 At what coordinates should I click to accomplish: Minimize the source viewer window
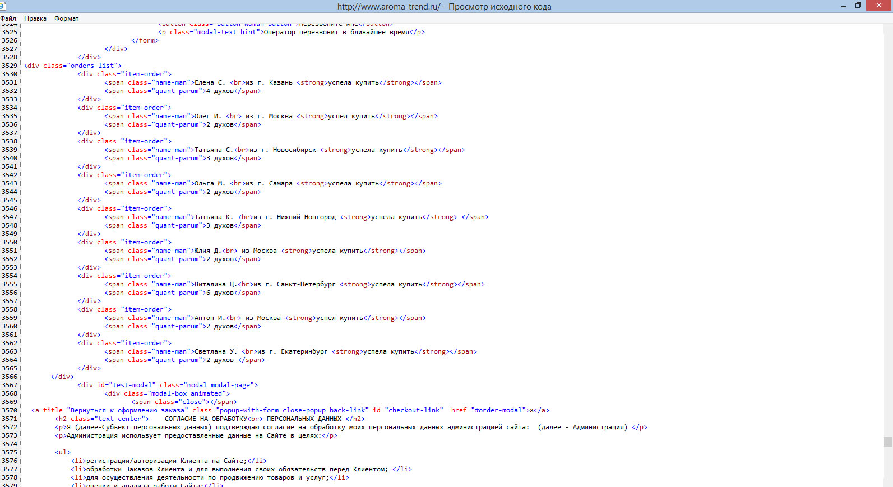point(843,6)
